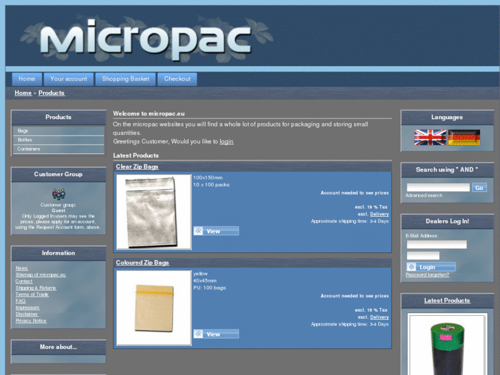Viewport: 500px width, 375px height.
Task: Select the Bottles product category
Action: coord(58,140)
